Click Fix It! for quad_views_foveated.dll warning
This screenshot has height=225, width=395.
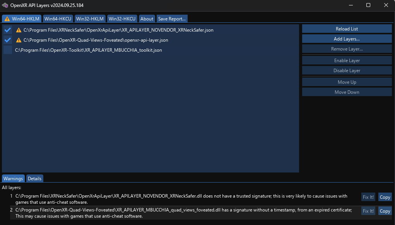tap(368, 211)
